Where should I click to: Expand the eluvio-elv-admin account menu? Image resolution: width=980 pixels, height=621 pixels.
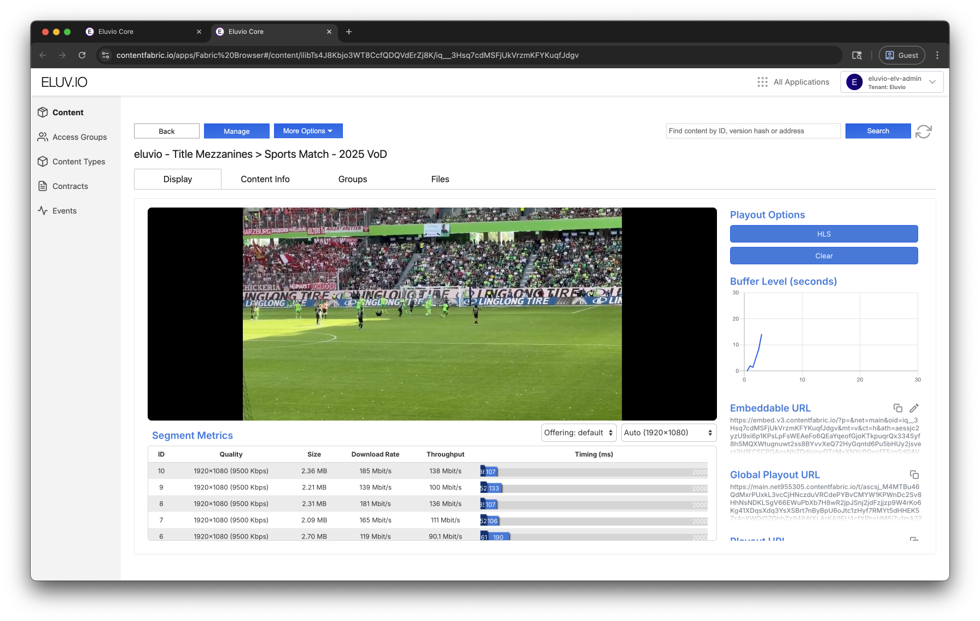tap(891, 82)
